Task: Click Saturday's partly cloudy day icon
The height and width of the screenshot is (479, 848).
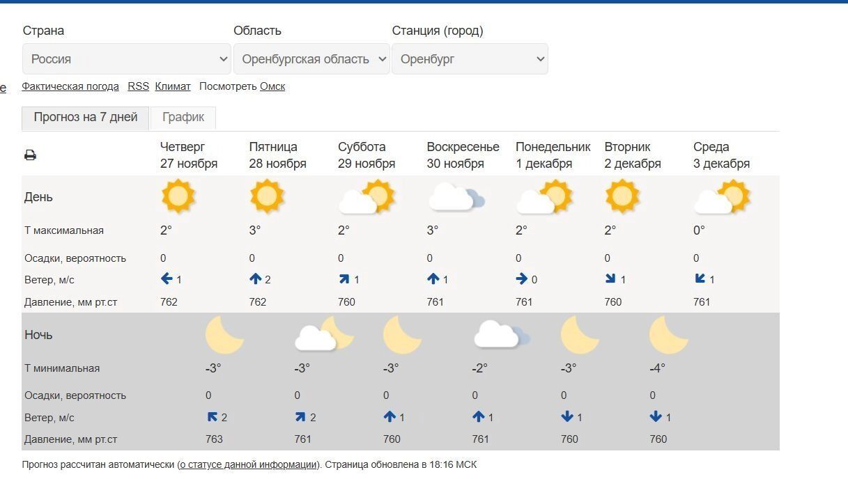Action: (x=367, y=197)
